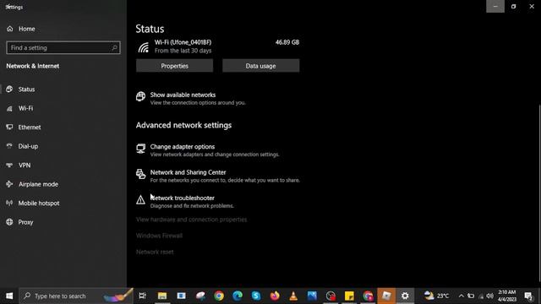
Task: Click the Mobile hotspot antenna icon
Action: [x=9, y=203]
